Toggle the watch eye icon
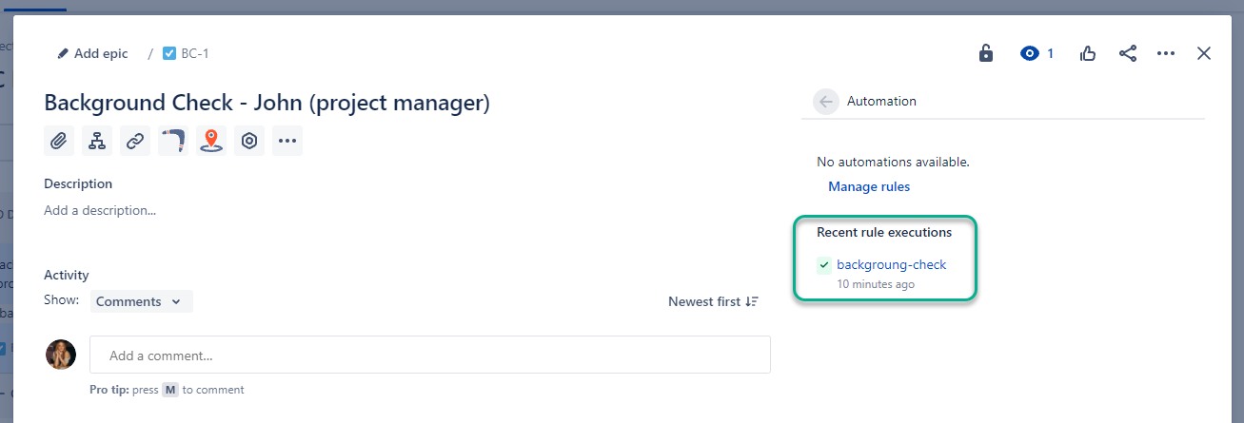 tap(1030, 53)
